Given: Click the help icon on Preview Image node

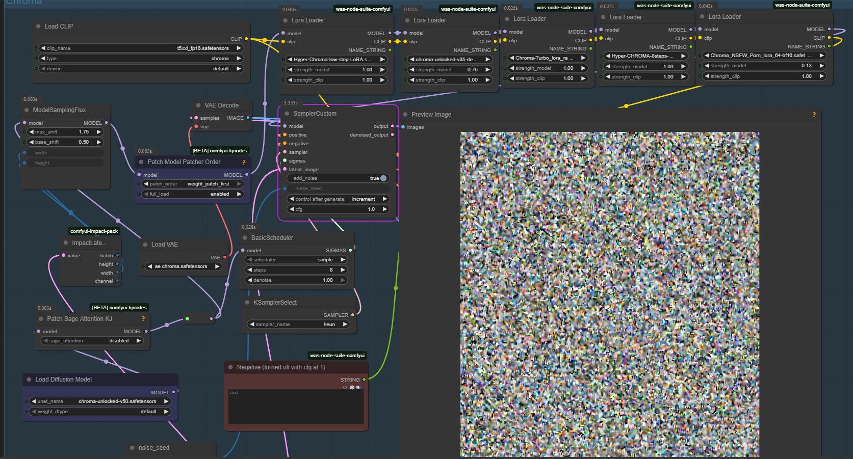Looking at the screenshot, I should 814,115.
